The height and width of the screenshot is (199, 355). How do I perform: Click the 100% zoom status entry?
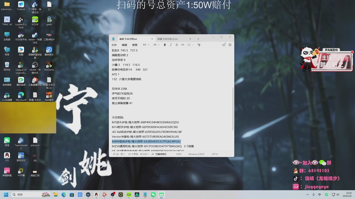[178, 154]
